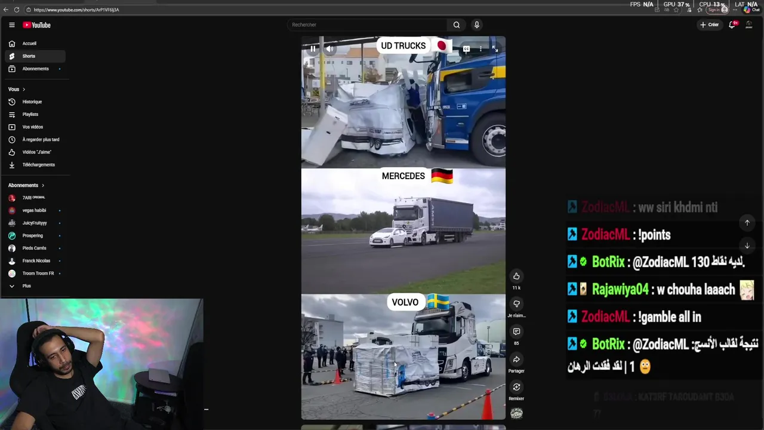This screenshot has width=764, height=430.
Task: Open the Créer create menu
Action: pos(710,24)
